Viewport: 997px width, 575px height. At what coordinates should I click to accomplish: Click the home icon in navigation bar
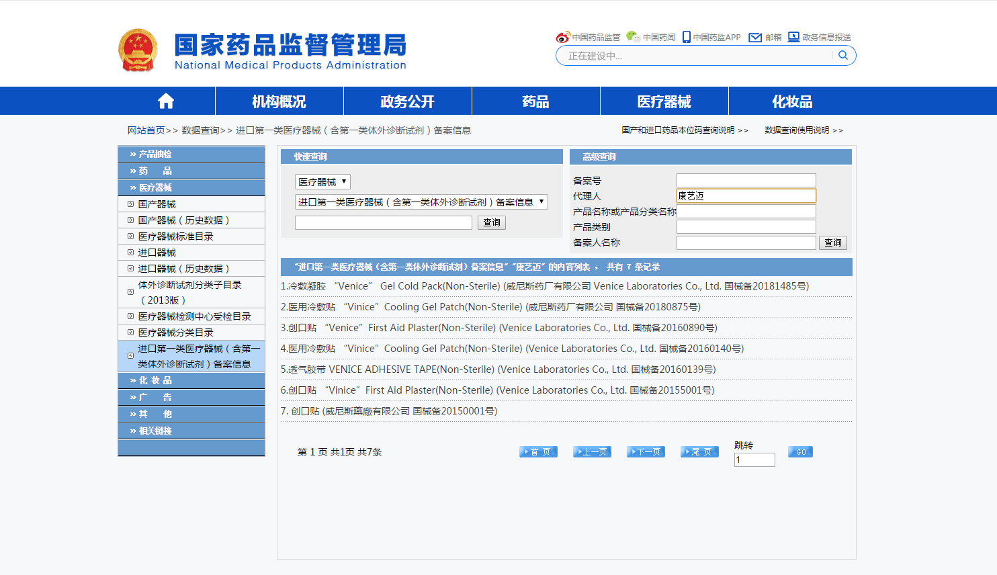(x=166, y=101)
